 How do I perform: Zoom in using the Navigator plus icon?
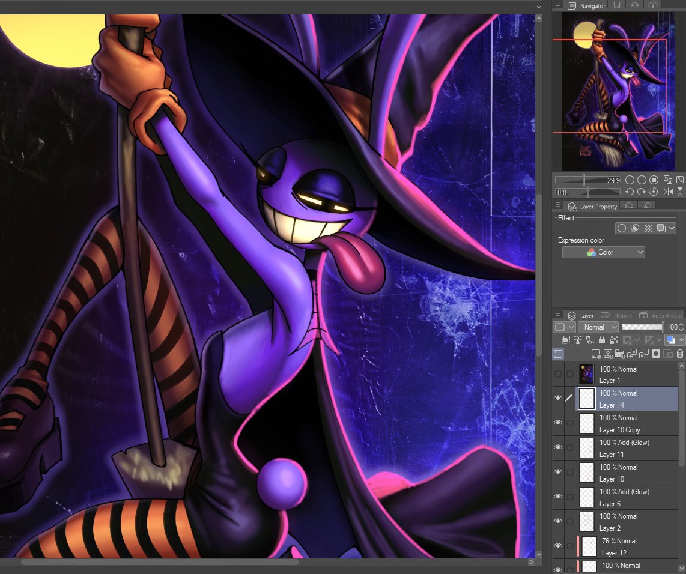tap(641, 180)
